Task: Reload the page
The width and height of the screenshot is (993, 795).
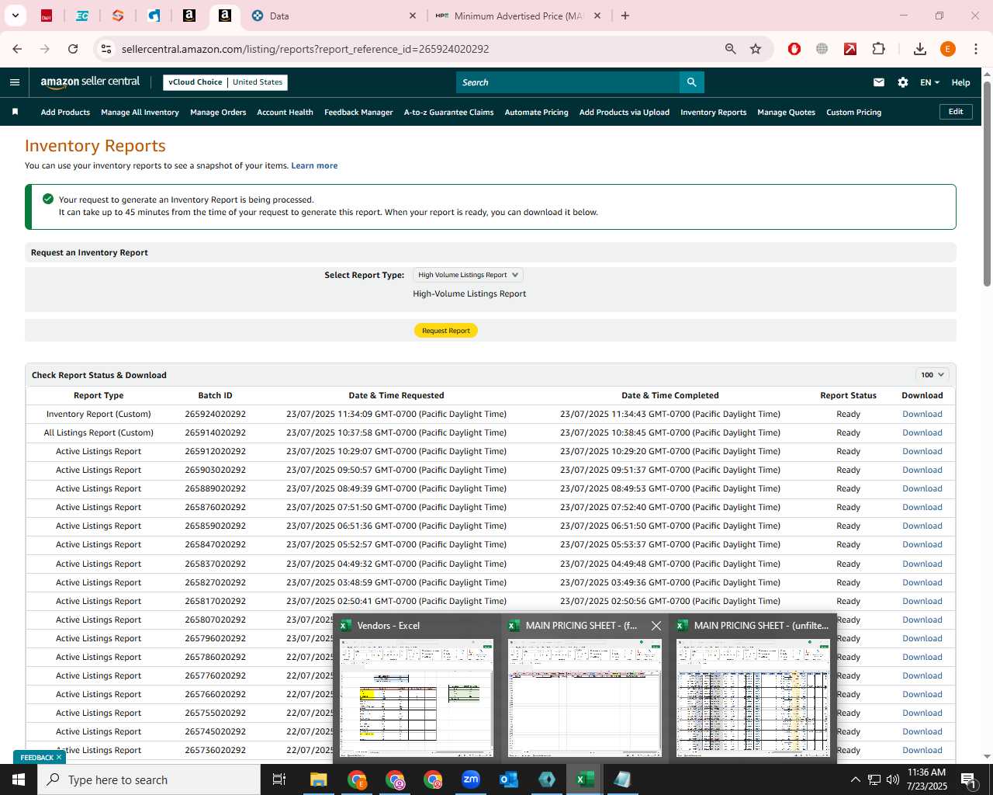Action: tap(73, 49)
